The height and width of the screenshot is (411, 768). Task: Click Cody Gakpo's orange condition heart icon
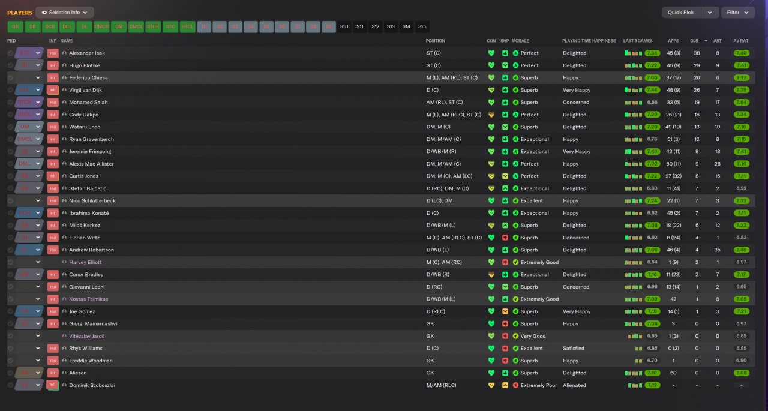coord(491,115)
